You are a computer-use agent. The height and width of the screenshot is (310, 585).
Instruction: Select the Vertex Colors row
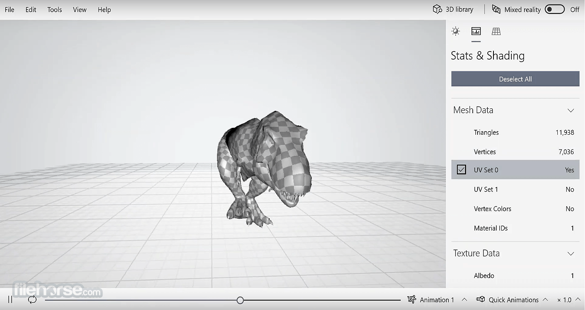pos(515,209)
